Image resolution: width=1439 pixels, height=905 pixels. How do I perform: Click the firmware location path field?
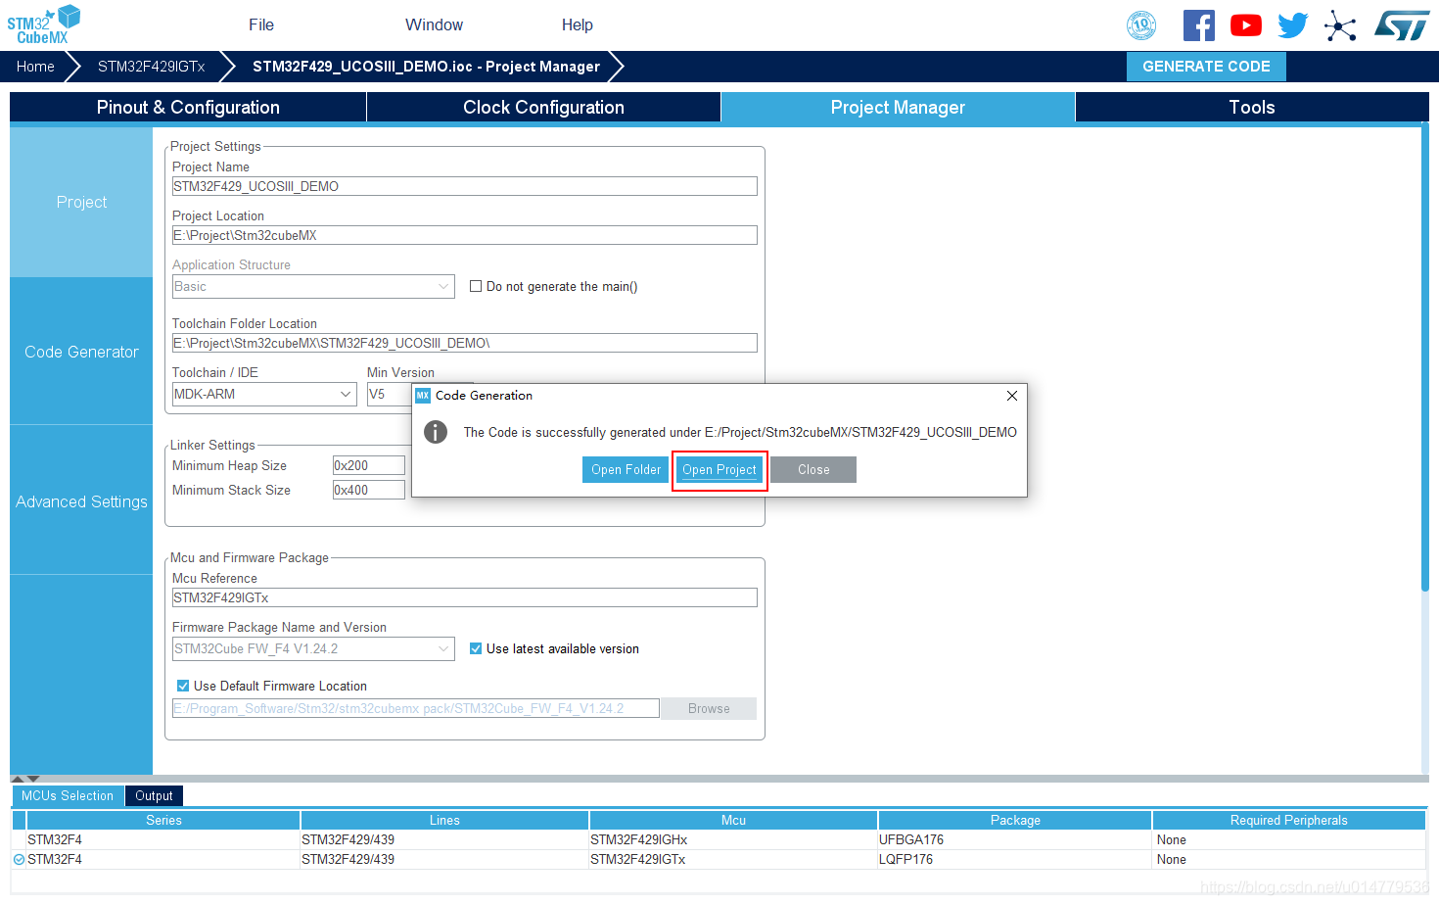coord(416,708)
